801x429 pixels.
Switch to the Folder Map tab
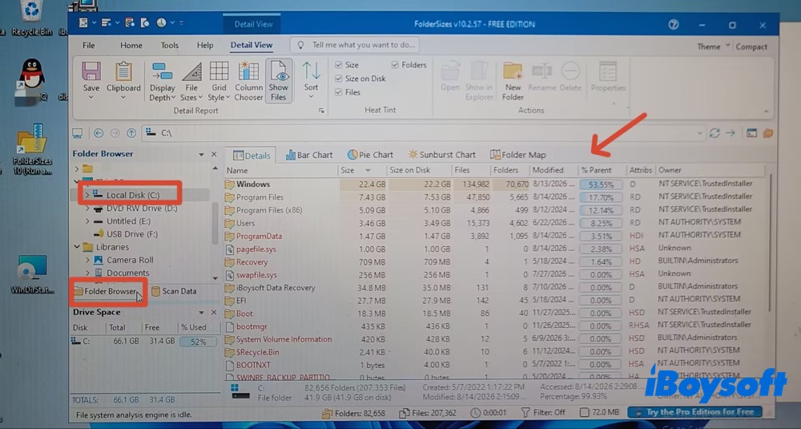coord(518,155)
